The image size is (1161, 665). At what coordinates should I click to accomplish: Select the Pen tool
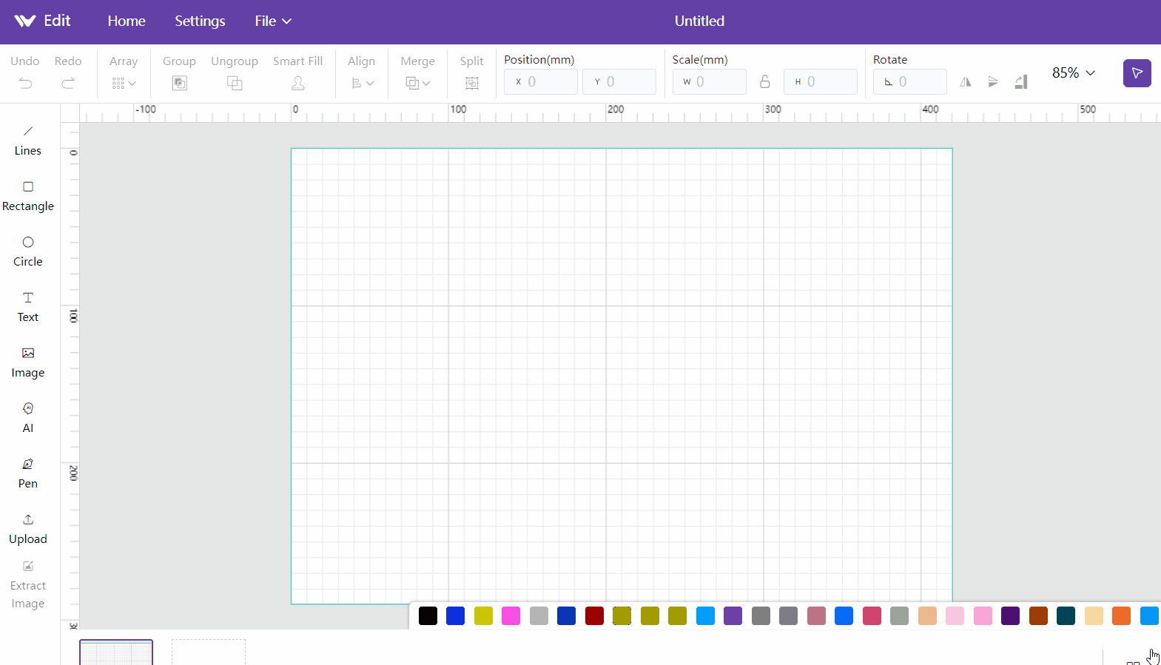[28, 473]
